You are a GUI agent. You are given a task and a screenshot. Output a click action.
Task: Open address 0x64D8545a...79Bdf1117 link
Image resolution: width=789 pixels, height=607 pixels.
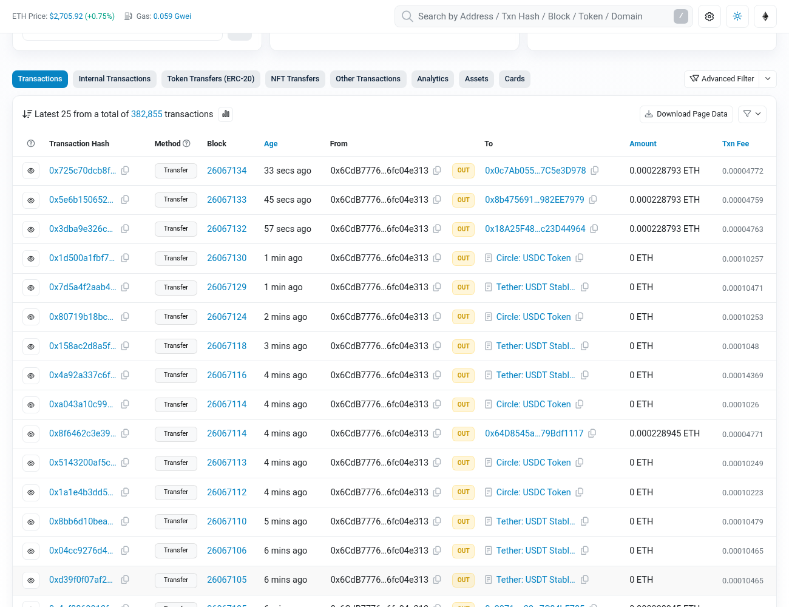534,433
